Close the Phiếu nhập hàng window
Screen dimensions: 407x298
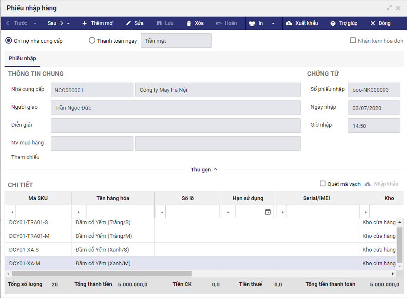[x=398, y=8]
